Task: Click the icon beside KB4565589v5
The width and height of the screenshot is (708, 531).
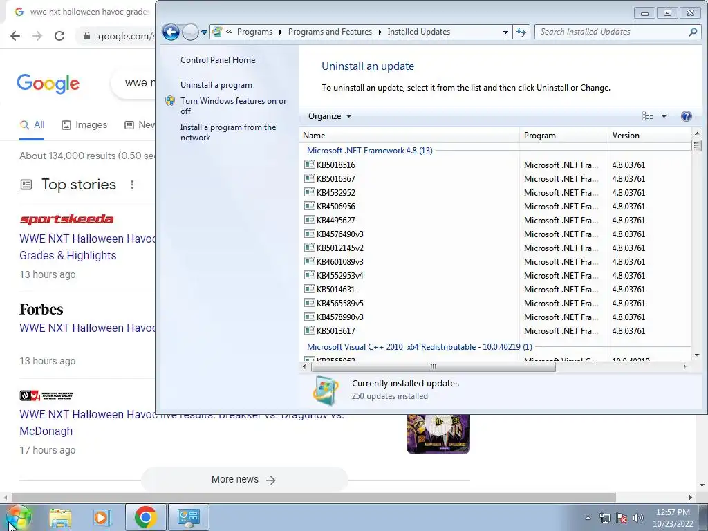Action: point(309,303)
